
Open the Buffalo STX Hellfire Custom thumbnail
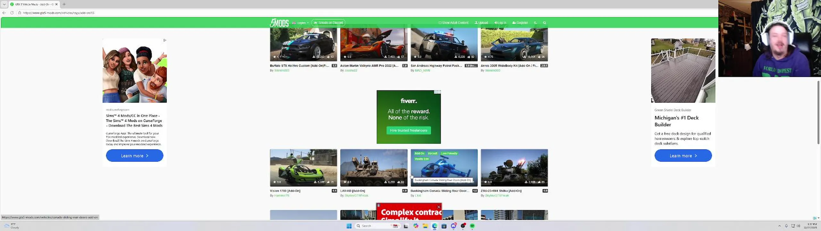(x=303, y=44)
